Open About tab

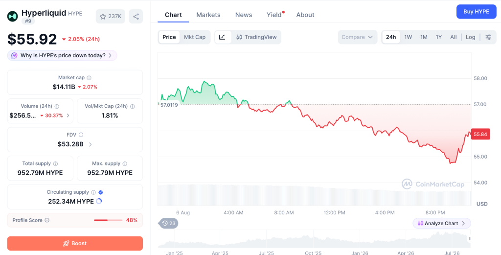click(x=305, y=15)
